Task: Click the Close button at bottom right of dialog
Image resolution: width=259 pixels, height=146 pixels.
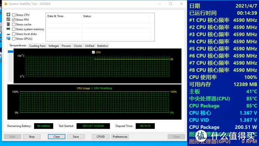Action: (176, 137)
